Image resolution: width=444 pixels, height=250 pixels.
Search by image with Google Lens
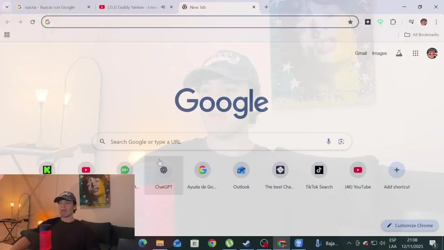[341, 141]
